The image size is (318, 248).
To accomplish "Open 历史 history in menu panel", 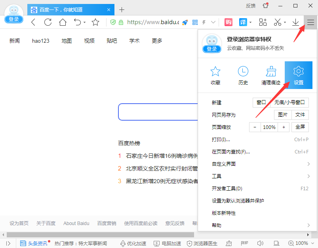I will tap(243, 76).
